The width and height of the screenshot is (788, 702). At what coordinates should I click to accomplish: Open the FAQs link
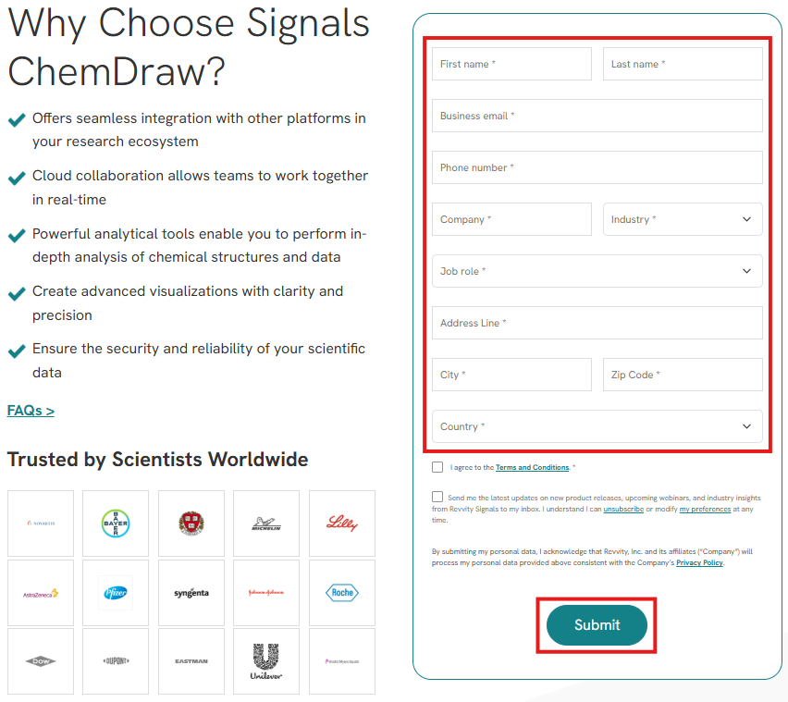(31, 411)
